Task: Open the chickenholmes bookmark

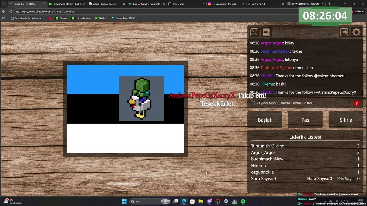Action: point(81,18)
